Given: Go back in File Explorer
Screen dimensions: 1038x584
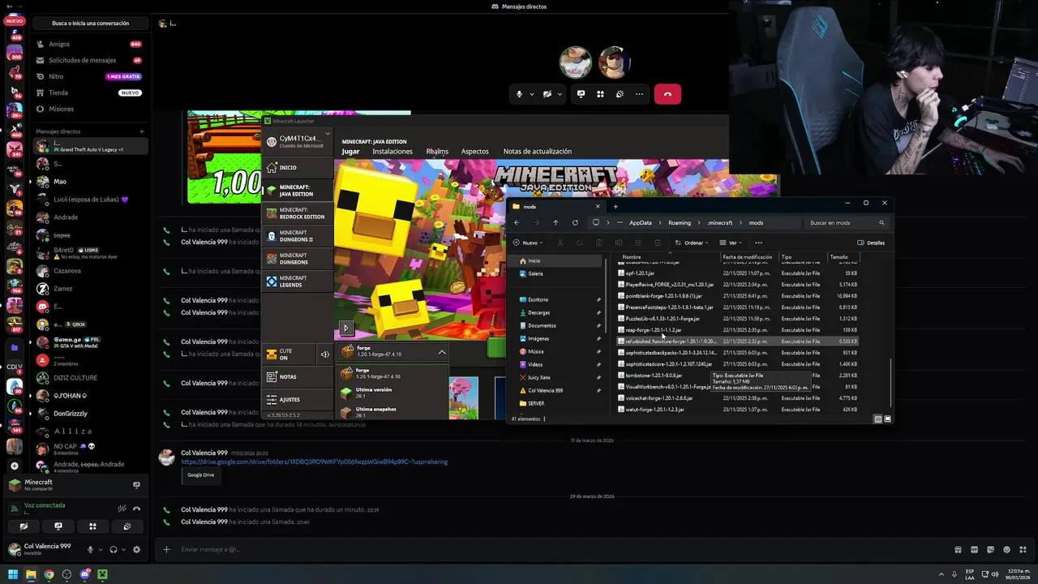Looking at the screenshot, I should point(517,222).
